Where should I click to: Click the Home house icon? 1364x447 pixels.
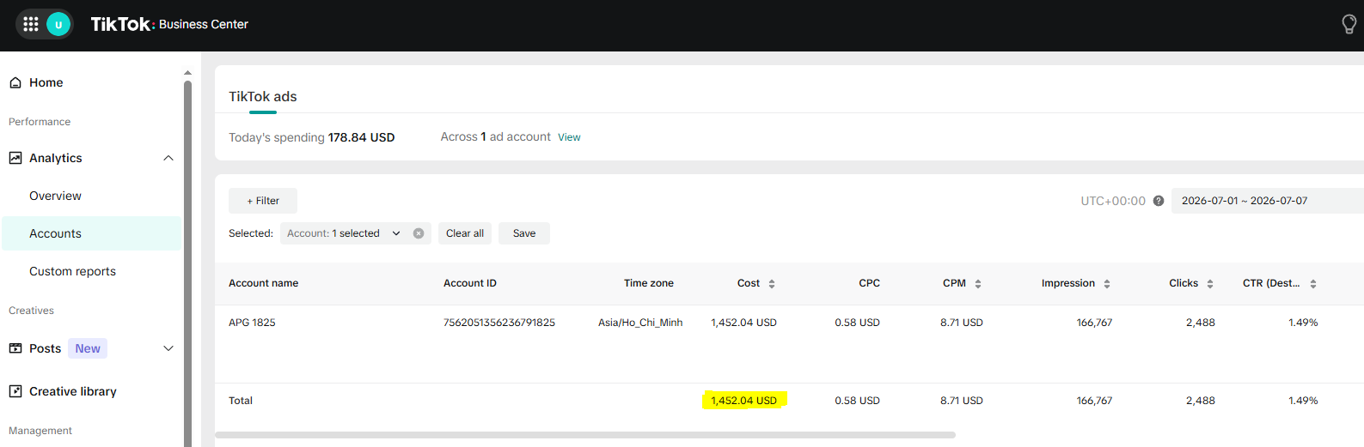click(15, 82)
